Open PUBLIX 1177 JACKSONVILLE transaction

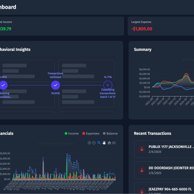click(164, 149)
